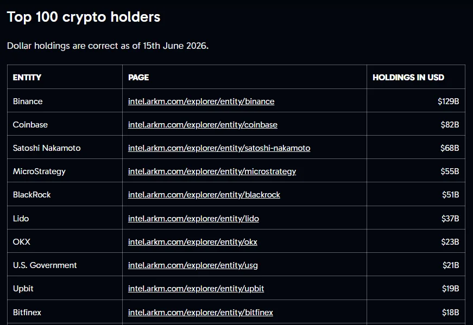Image resolution: width=473 pixels, height=325 pixels.
Task: Open the MicroStrategy entity explorer link
Action: tap(212, 171)
